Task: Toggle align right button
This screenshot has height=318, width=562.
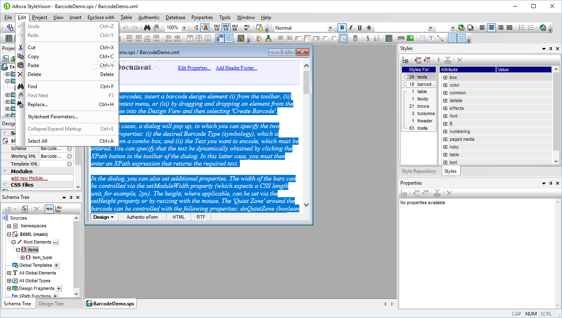Action: pyautogui.click(x=501, y=28)
